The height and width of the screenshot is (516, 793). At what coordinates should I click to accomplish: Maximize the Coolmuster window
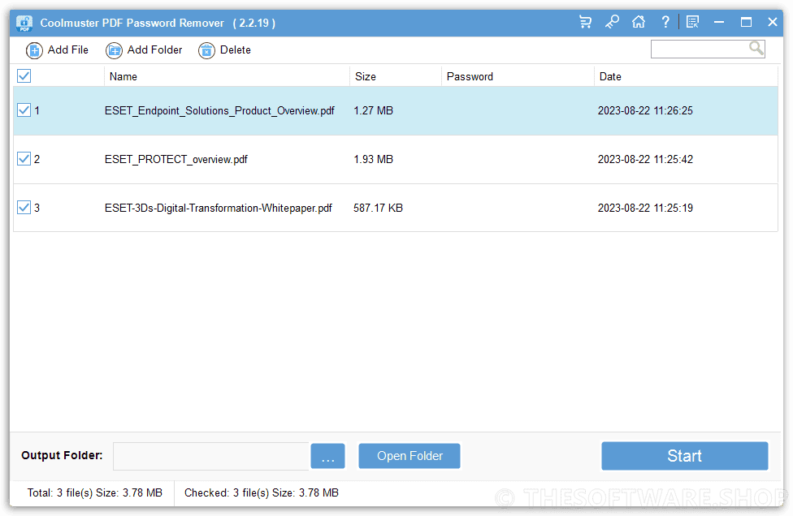tap(746, 22)
